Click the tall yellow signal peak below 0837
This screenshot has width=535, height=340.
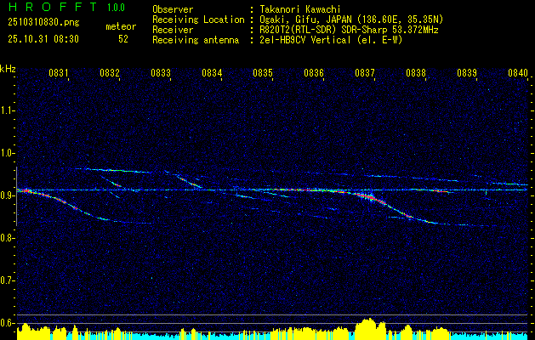pyautogui.click(x=370, y=329)
